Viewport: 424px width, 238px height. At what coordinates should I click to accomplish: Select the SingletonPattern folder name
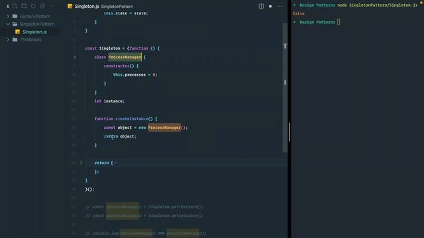click(x=37, y=24)
